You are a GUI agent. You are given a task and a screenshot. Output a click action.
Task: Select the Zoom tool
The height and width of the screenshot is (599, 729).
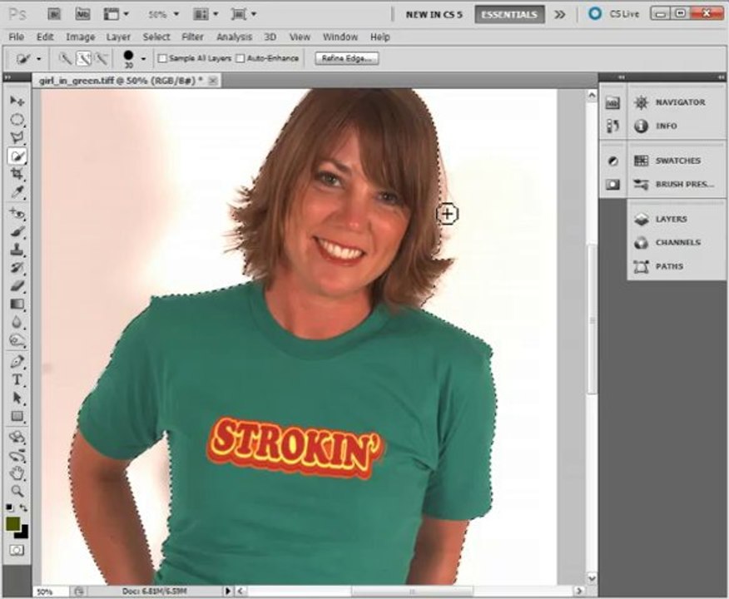(x=17, y=491)
